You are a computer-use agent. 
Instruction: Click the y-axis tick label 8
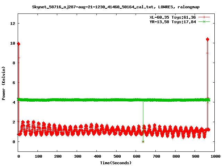[14, 63]
